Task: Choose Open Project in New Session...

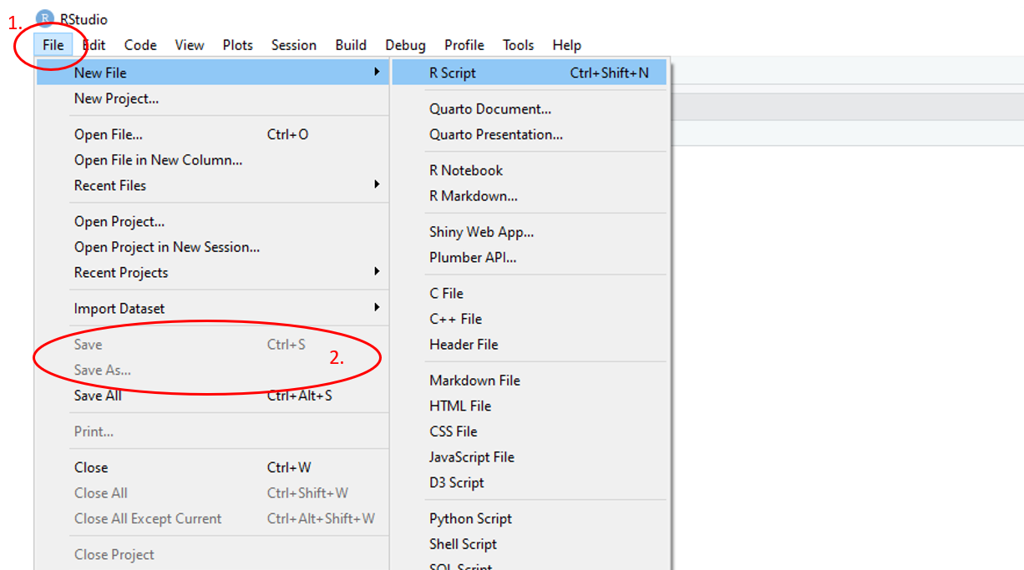Action: tap(213, 247)
